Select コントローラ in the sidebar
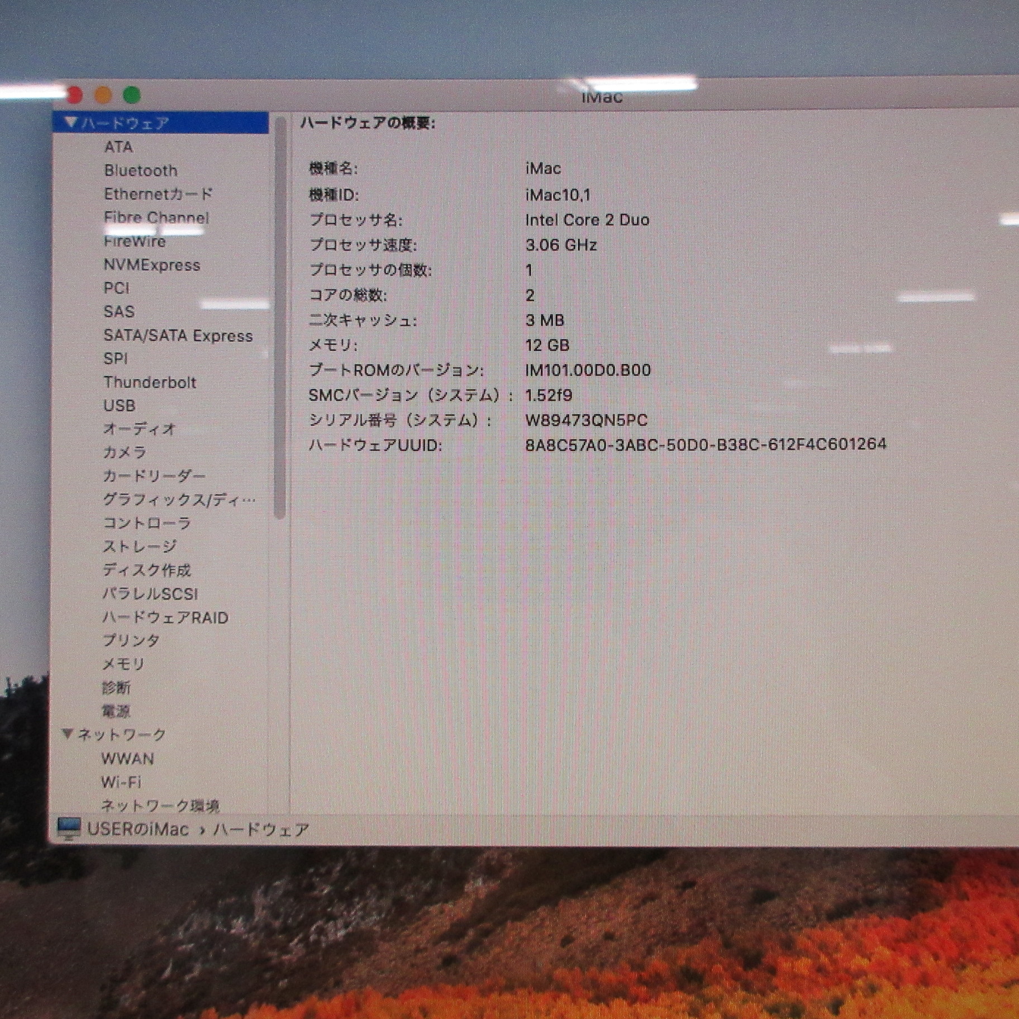Image resolution: width=1019 pixels, height=1019 pixels. coord(147,523)
